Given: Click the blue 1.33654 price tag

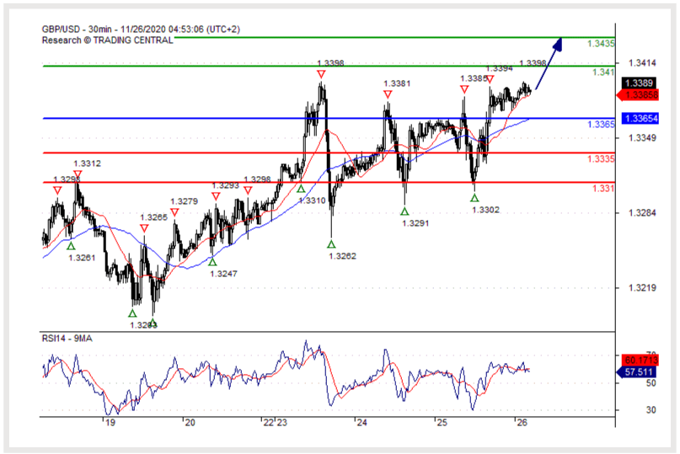Looking at the screenshot, I should 640,119.
